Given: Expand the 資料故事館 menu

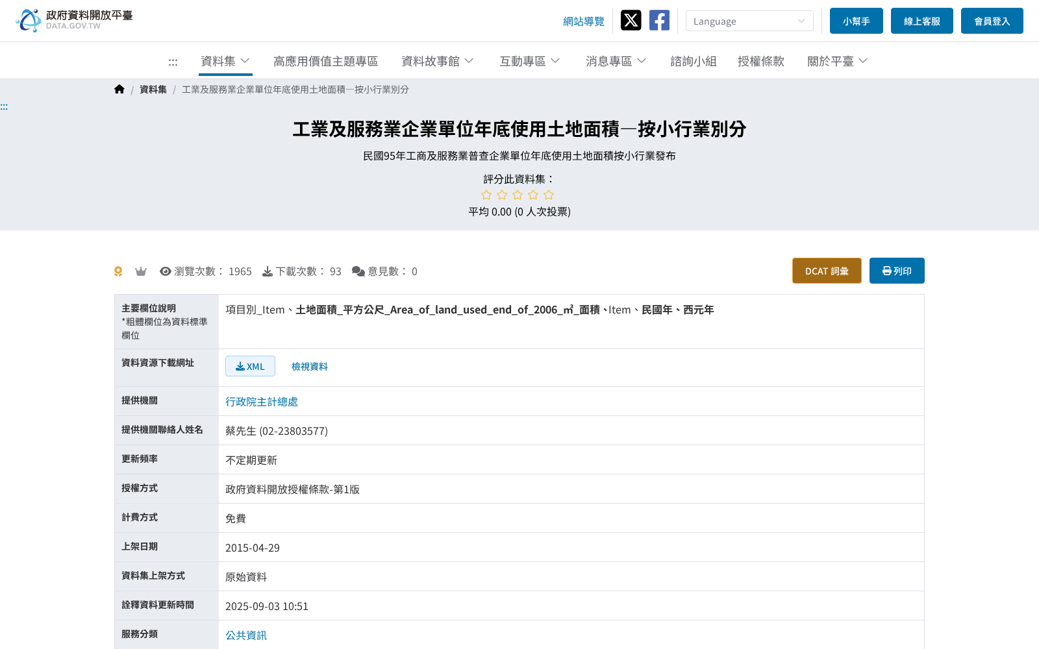Looking at the screenshot, I should tap(438, 61).
